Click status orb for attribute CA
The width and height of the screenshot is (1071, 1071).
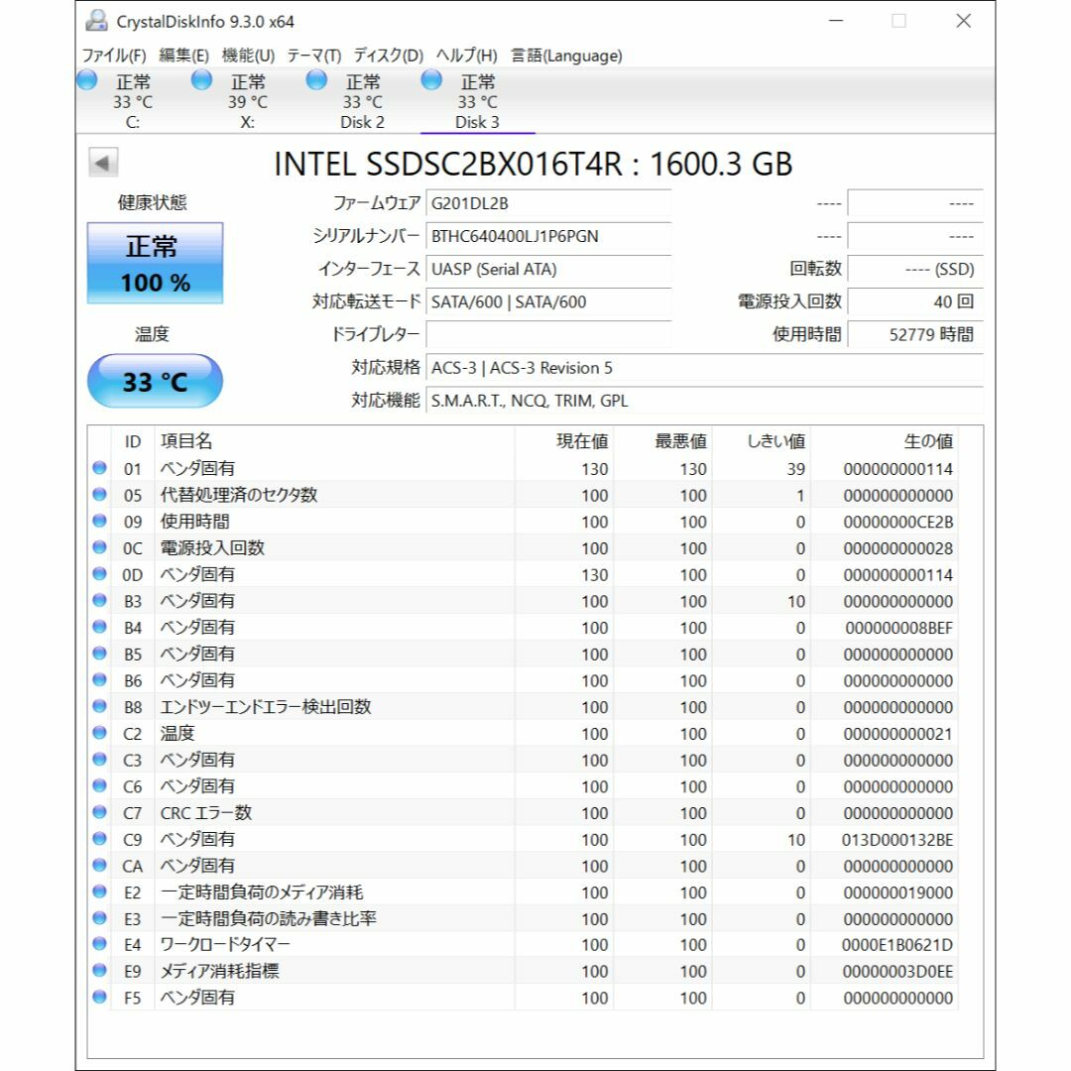[100, 865]
